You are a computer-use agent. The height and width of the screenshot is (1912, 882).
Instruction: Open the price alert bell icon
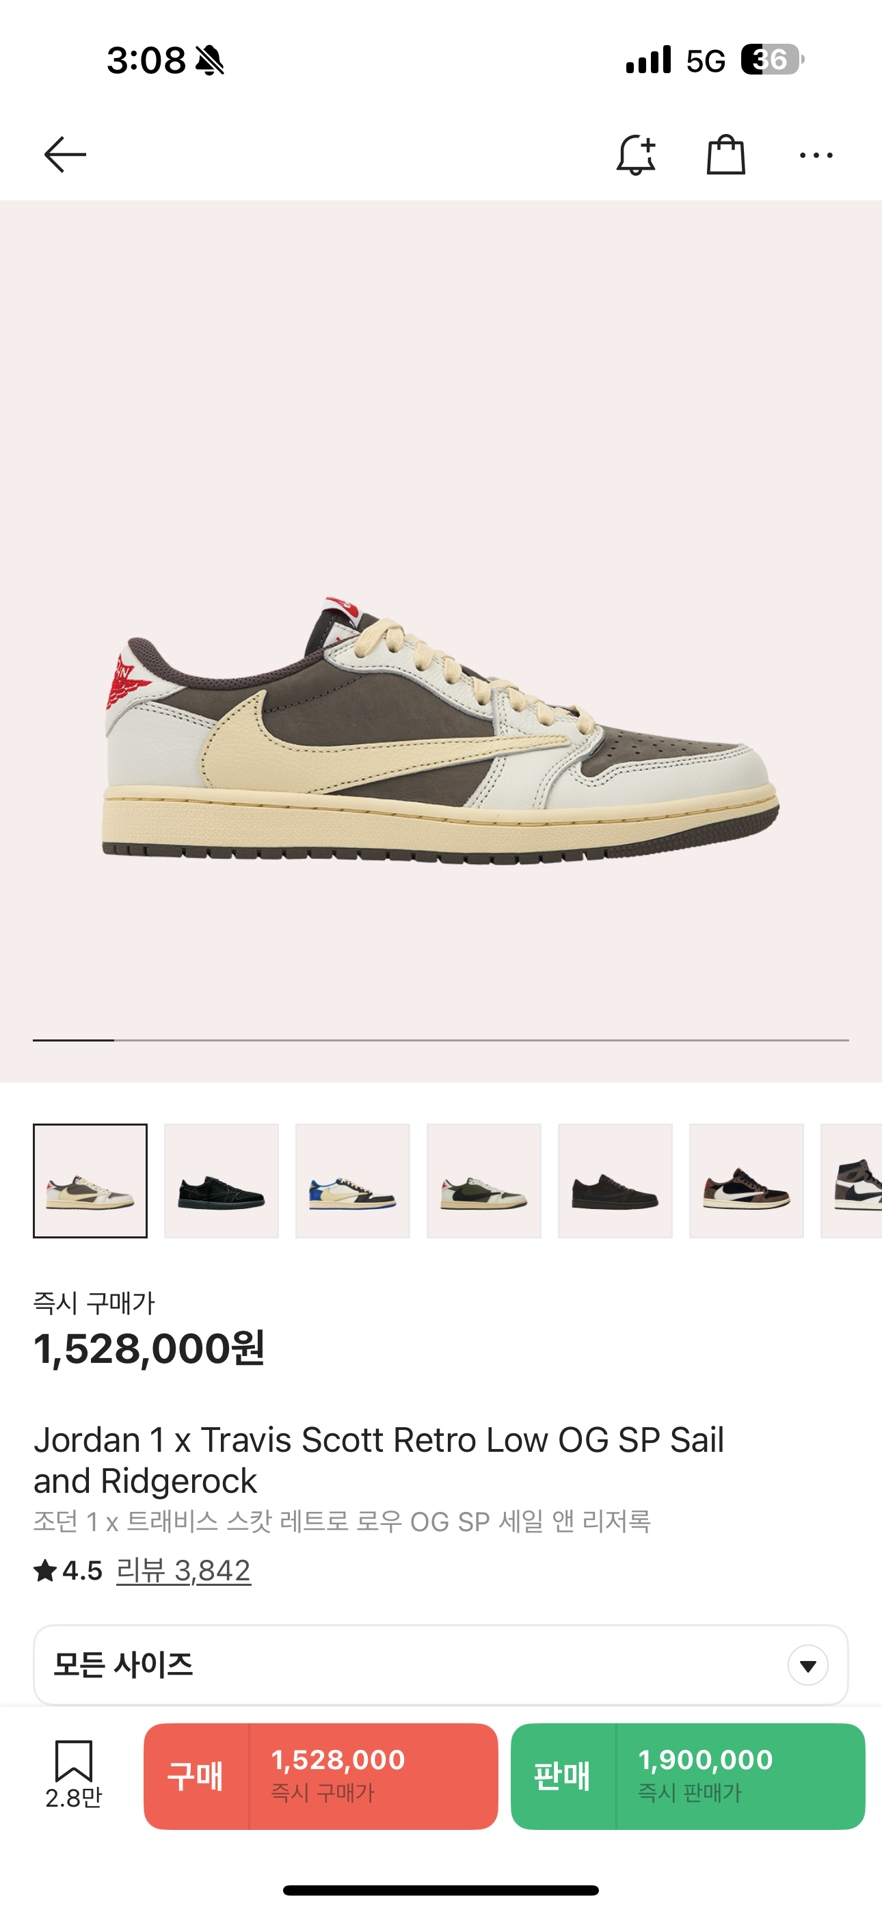tap(637, 155)
